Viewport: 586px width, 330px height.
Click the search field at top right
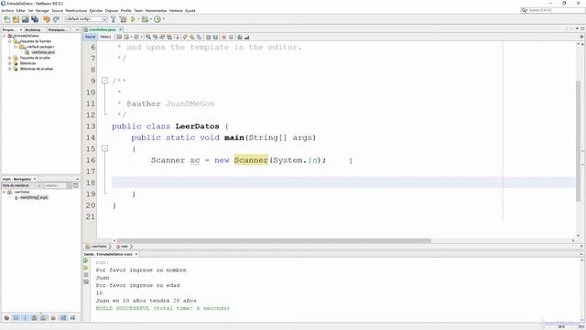(553, 10)
